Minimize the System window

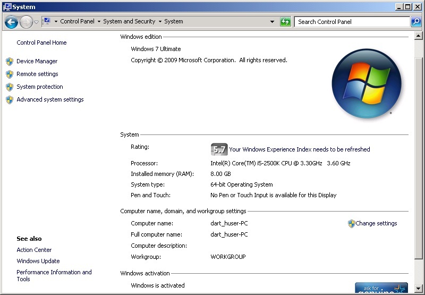click(399, 7)
